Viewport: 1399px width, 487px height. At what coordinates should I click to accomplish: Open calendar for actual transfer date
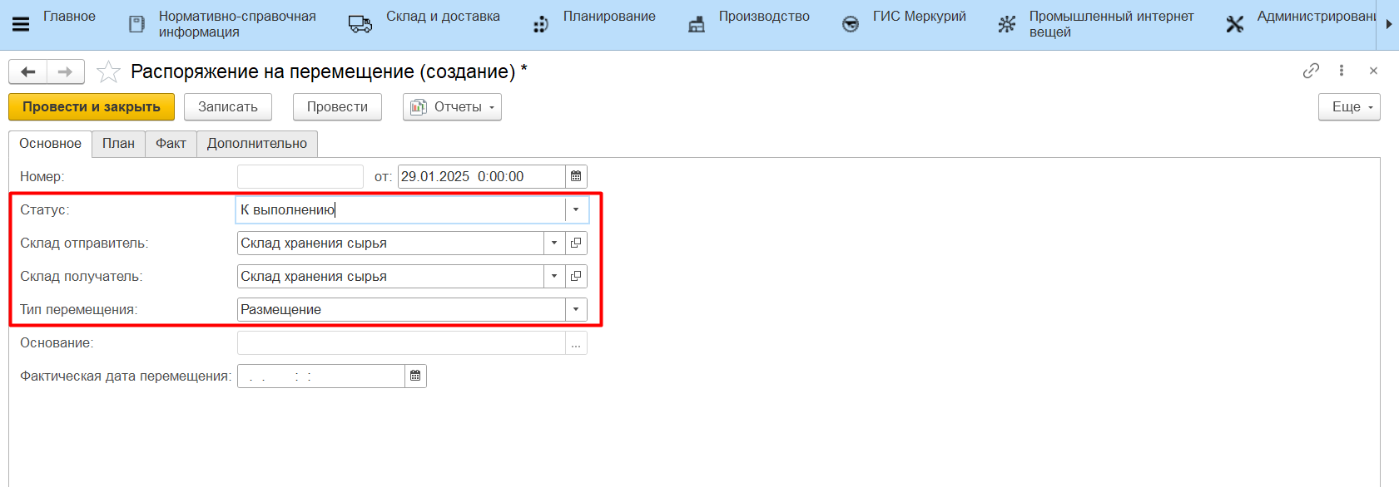[415, 376]
